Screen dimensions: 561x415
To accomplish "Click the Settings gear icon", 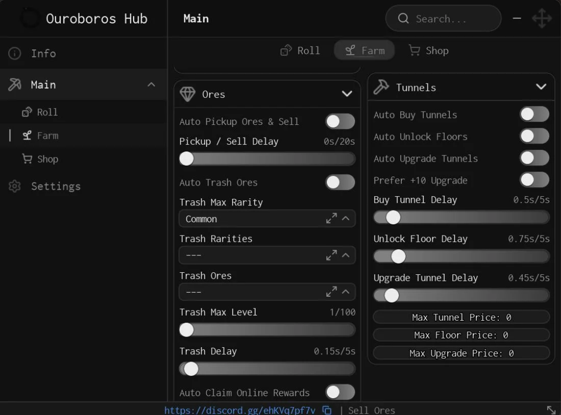I will coord(15,186).
